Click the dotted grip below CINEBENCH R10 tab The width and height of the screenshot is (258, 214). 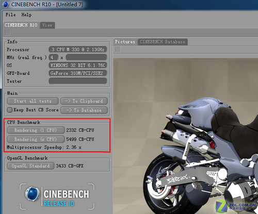pos(7,32)
